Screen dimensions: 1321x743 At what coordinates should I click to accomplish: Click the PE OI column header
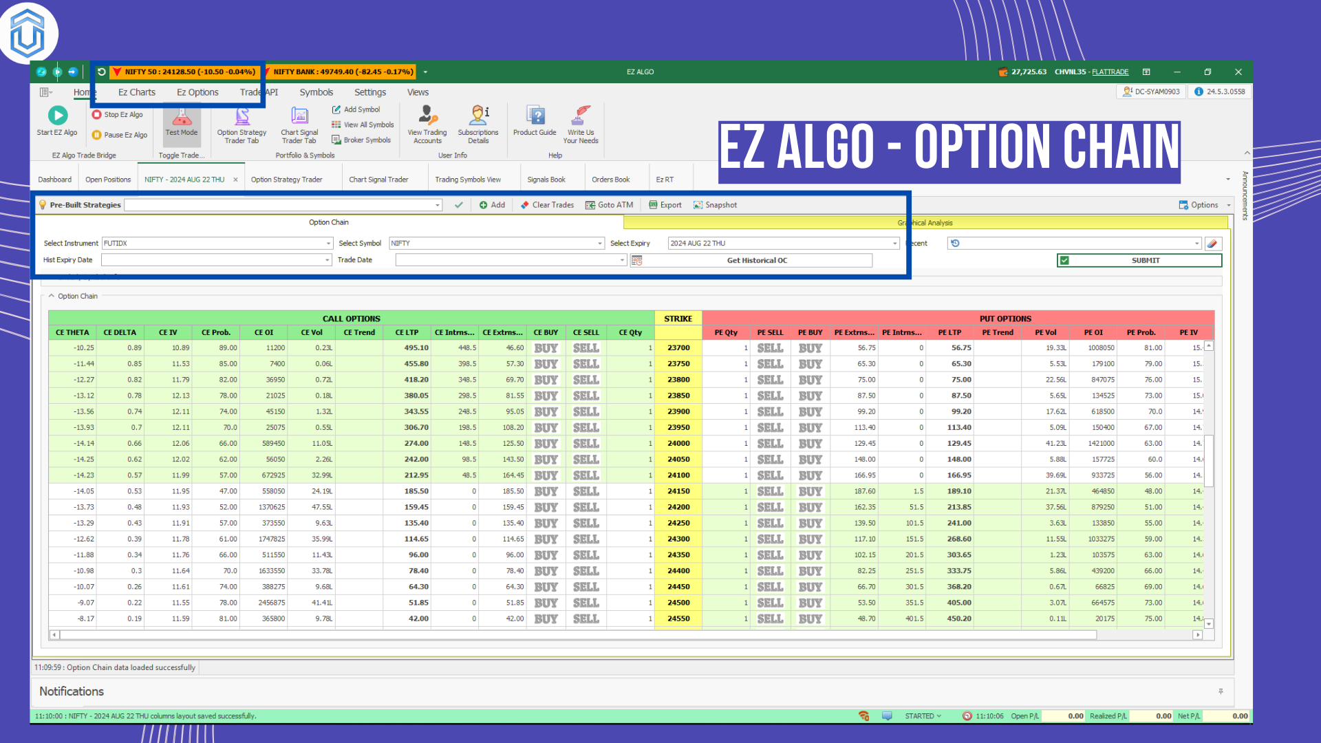point(1093,332)
